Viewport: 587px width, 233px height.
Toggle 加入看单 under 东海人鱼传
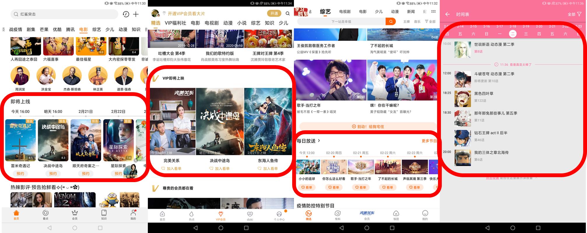(268, 168)
